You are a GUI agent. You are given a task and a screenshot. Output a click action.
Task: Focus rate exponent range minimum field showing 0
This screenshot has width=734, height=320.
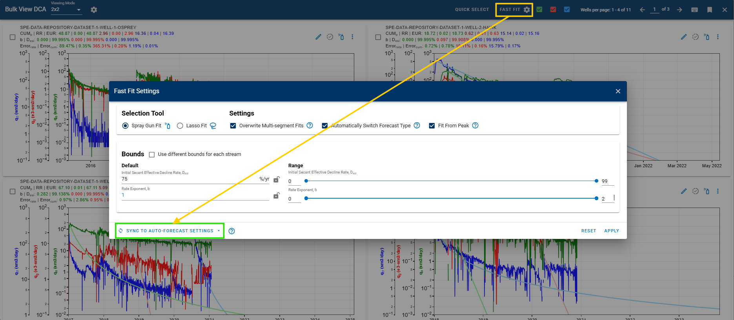(295, 199)
